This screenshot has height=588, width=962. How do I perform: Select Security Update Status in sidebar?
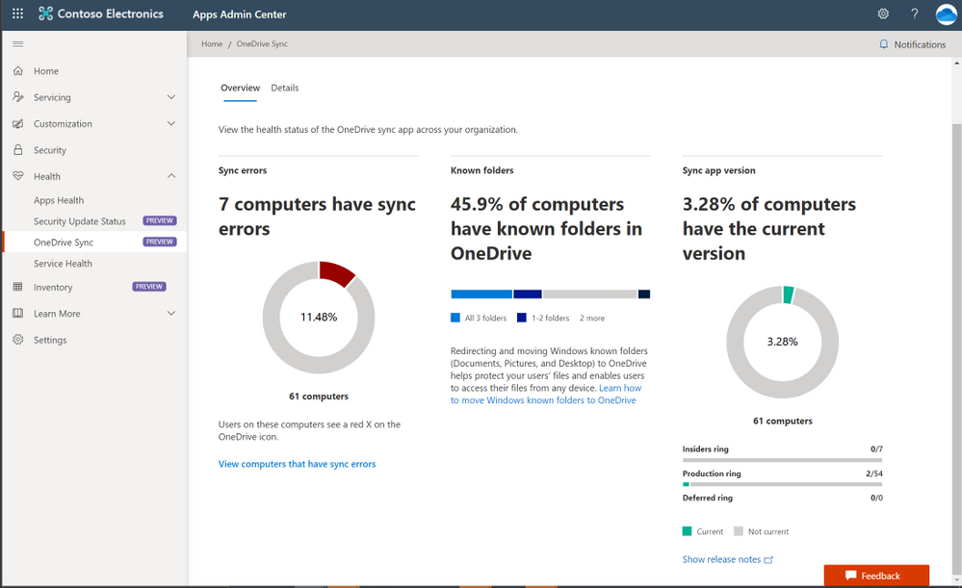80,221
